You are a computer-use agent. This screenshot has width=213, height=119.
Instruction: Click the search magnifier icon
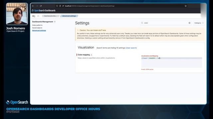(142, 23)
